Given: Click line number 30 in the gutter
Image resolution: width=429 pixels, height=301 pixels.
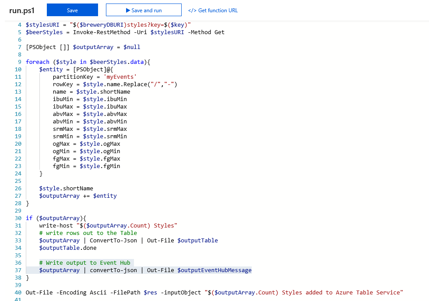Looking at the screenshot, I should tap(18, 218).
